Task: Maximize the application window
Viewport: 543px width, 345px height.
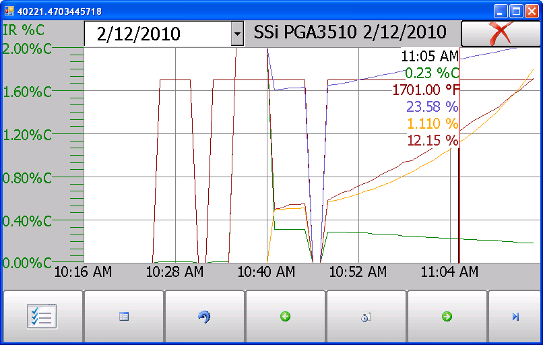Action: coord(516,11)
